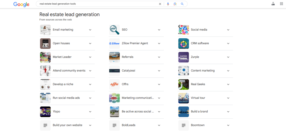The width and height of the screenshot is (286, 132).
Task: Expand the Referrals chevron
Action: coord(159,57)
